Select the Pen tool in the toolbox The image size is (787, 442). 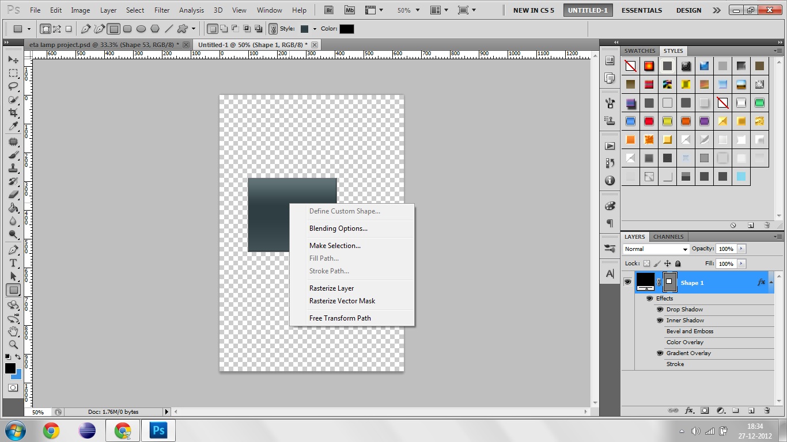[x=13, y=250]
